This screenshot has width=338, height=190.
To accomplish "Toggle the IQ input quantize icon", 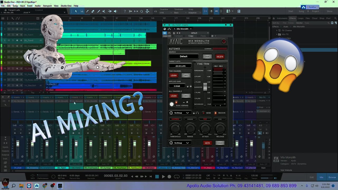I will [x=156, y=11].
